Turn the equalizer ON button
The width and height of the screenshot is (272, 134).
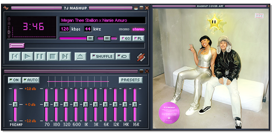click(14, 80)
